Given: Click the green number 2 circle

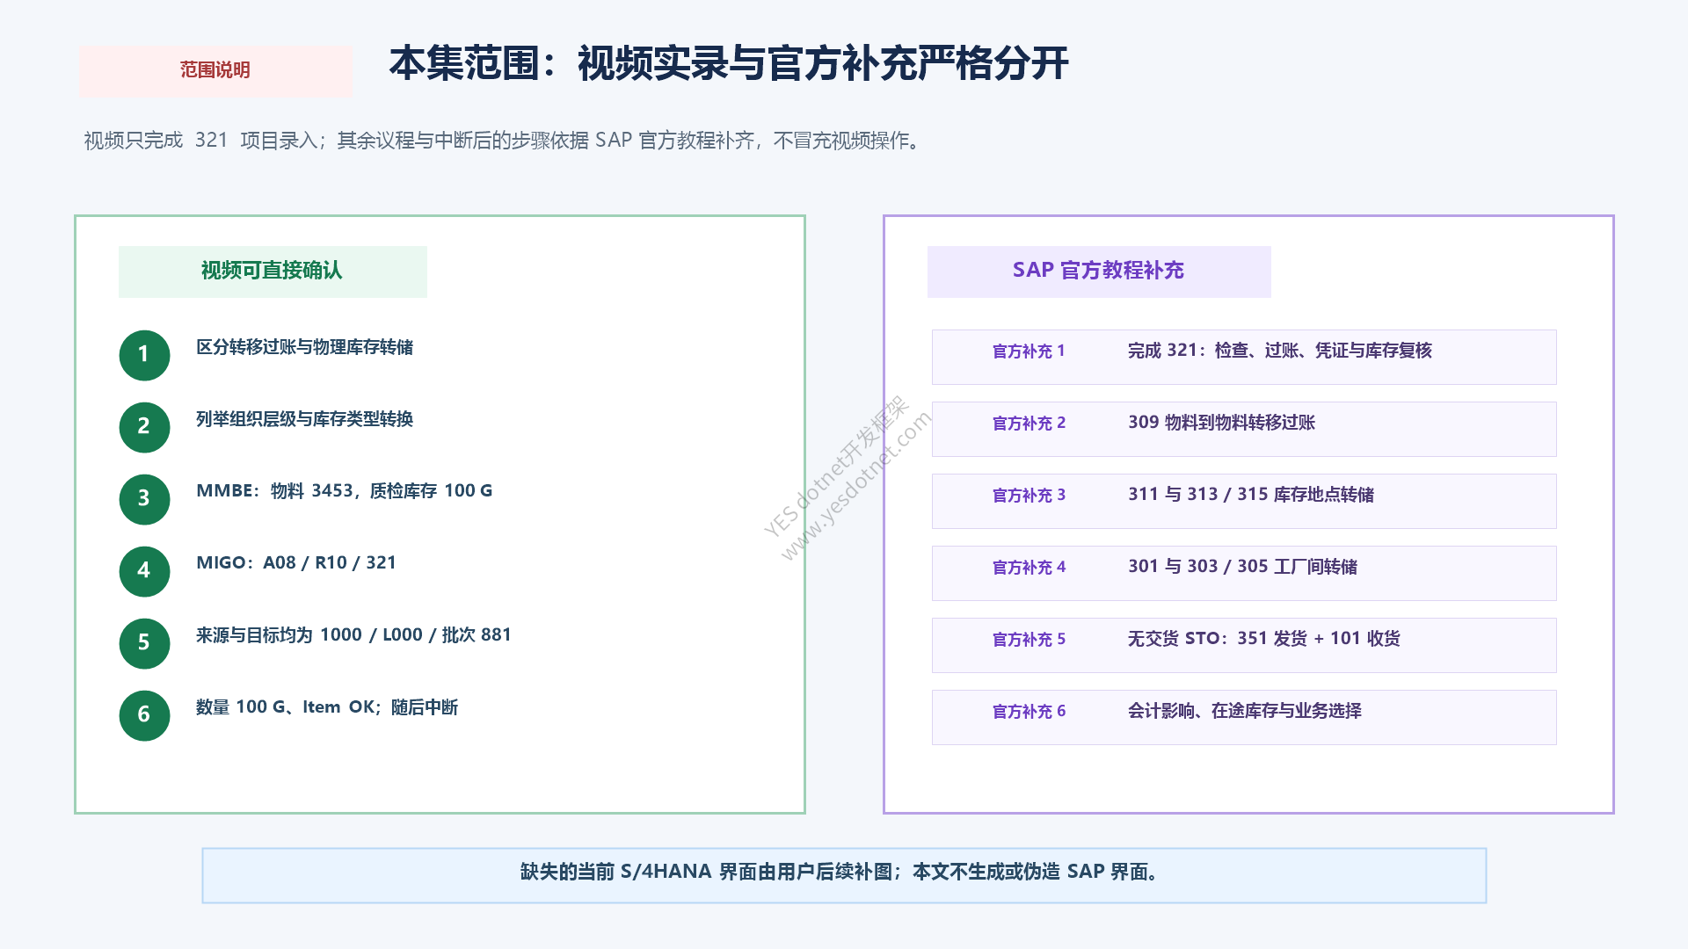Looking at the screenshot, I should [144, 427].
